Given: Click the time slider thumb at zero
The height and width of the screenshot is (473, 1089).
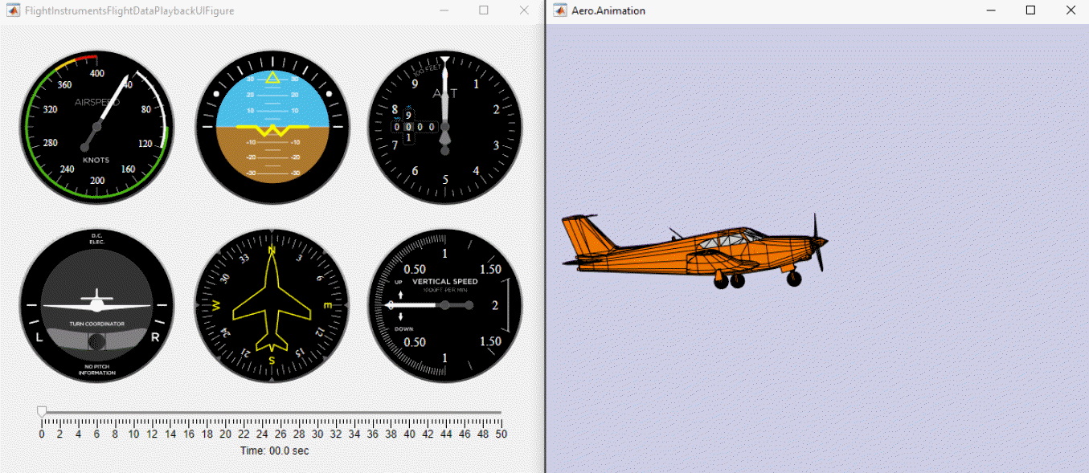Looking at the screenshot, I should point(42,412).
